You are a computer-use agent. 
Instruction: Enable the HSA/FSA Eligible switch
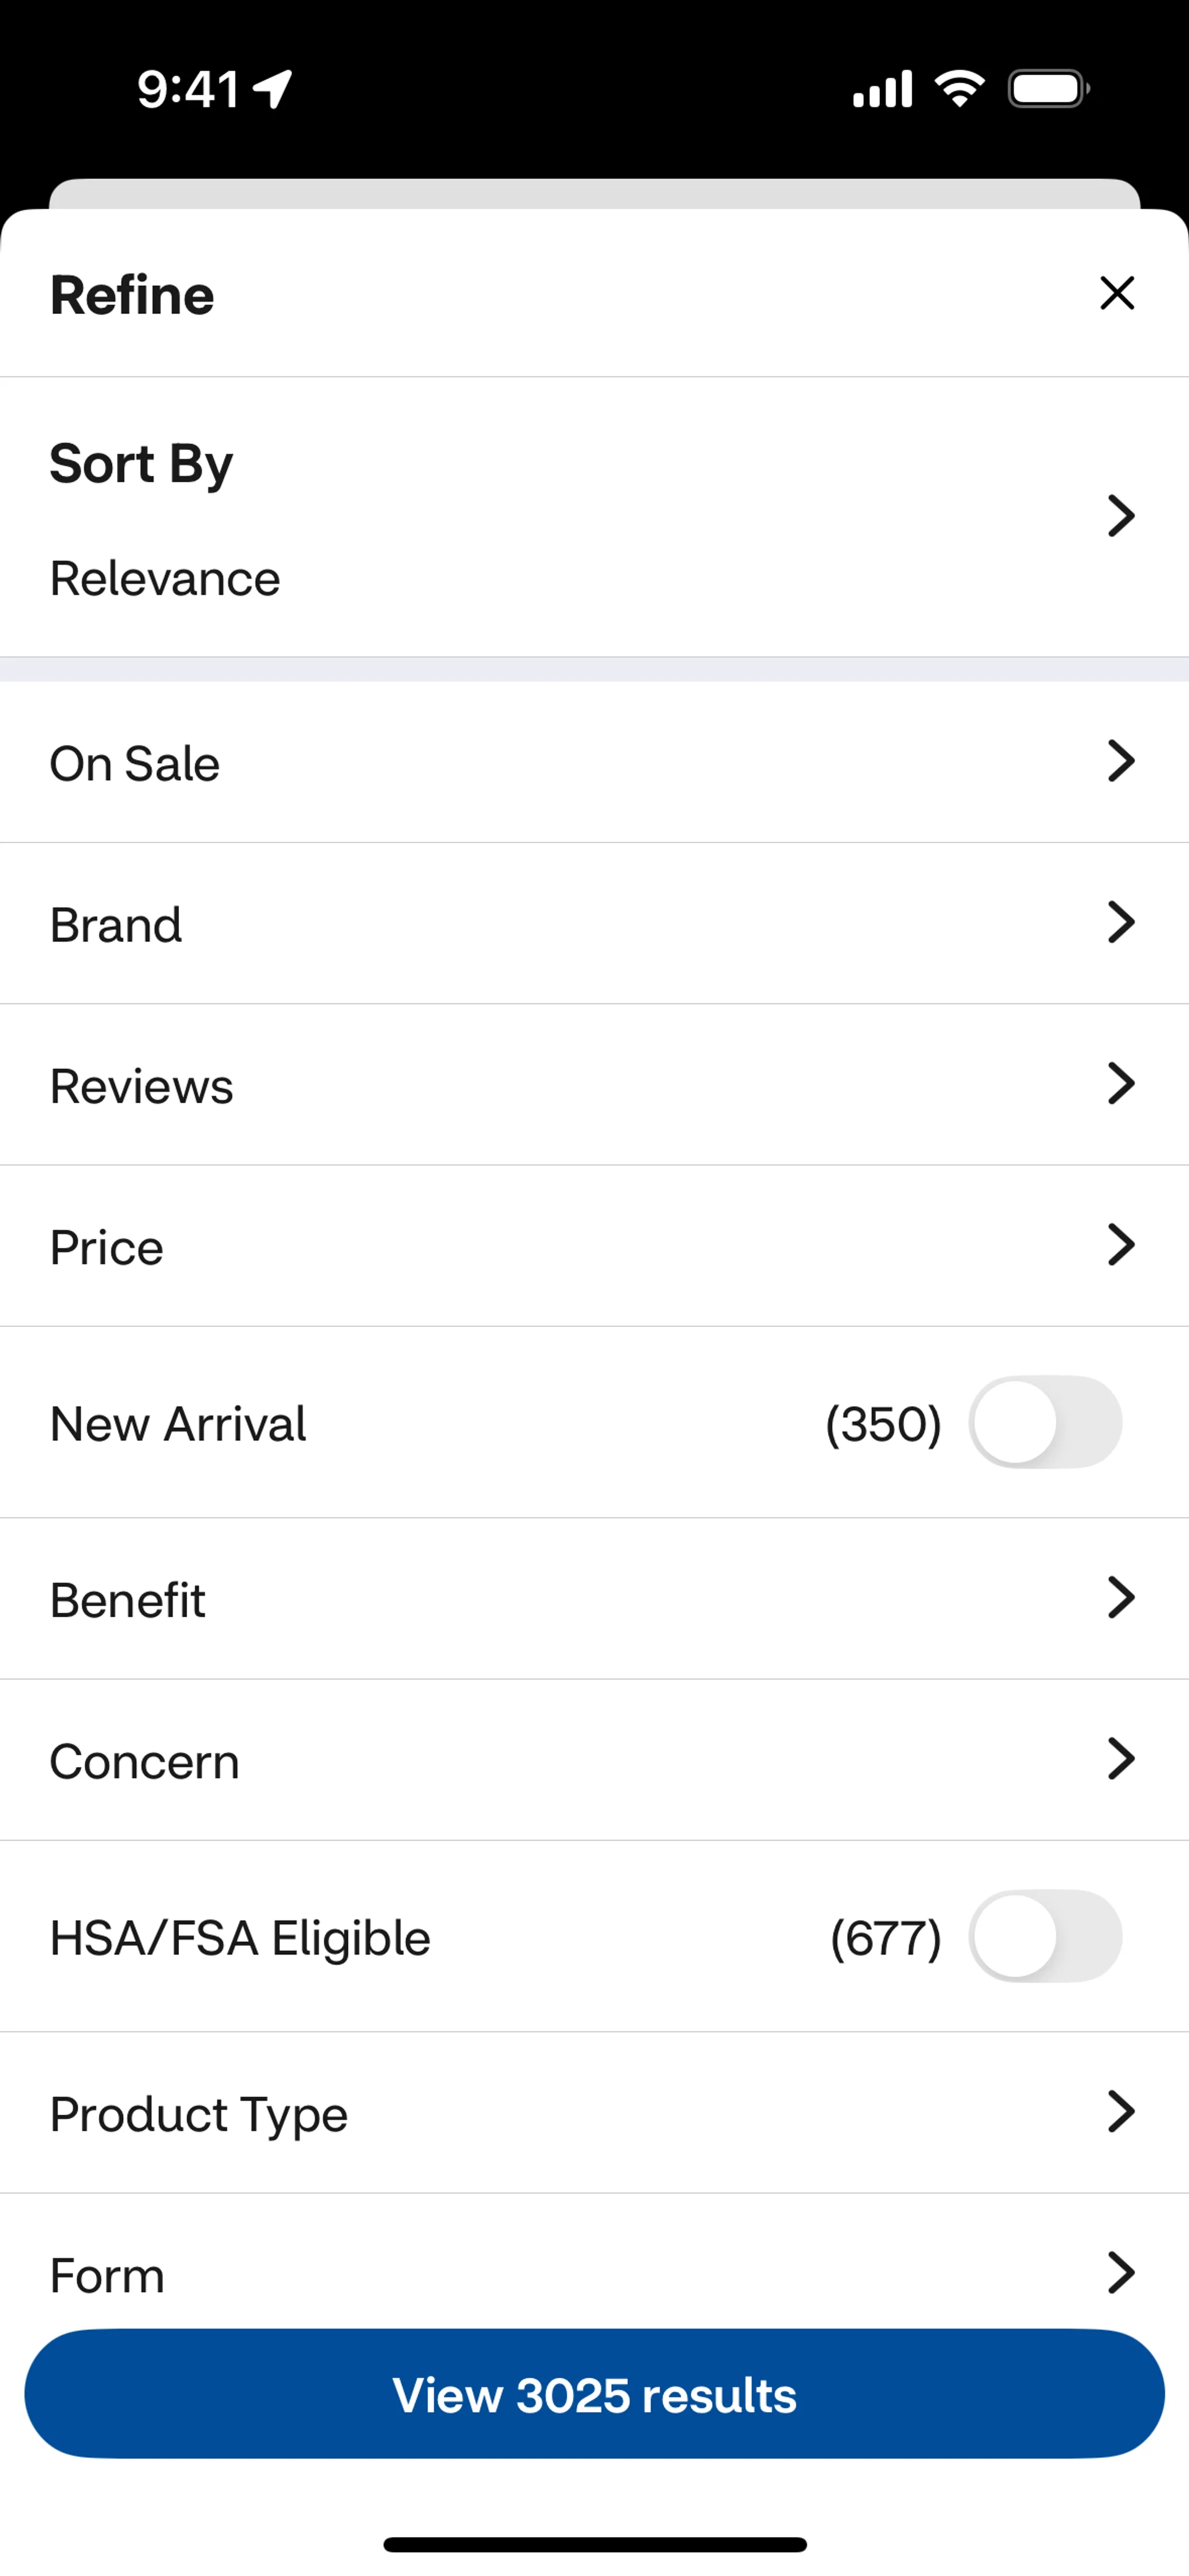click(x=1045, y=1936)
